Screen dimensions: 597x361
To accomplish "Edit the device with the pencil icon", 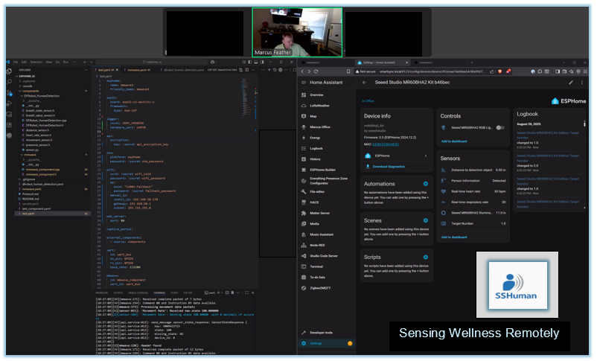I will click(571, 83).
